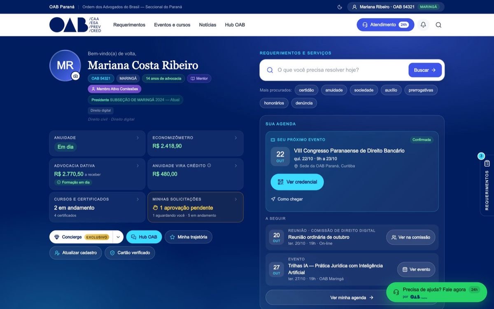Click Formação em dia badge
Image resolution: width=494 pixels, height=309 pixels.
click(73, 182)
